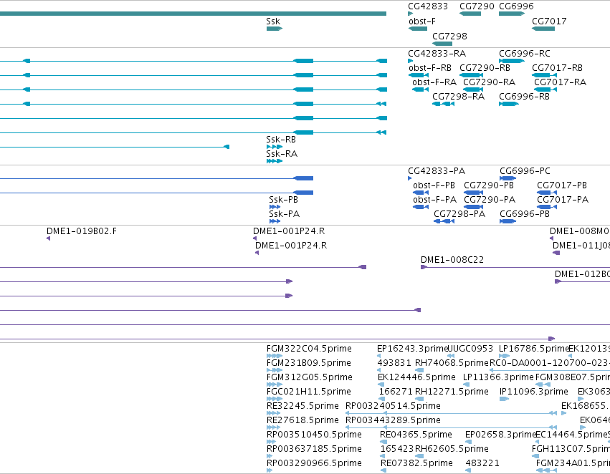
Task: Click the CG7290-PA protein label
Action: coord(490,200)
